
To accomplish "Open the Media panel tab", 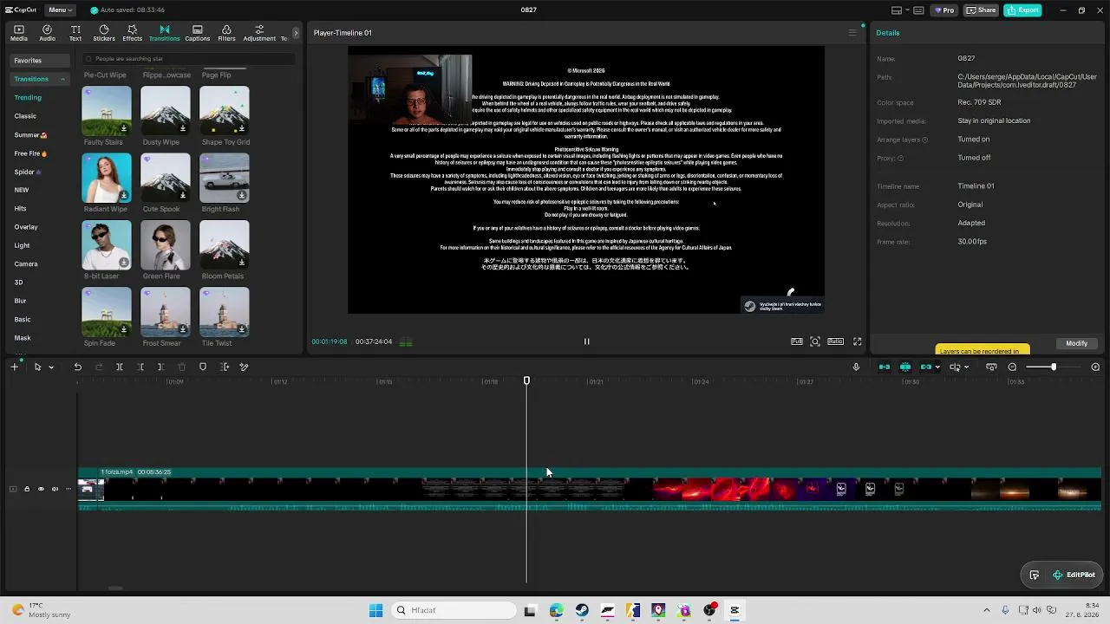I will pyautogui.click(x=18, y=33).
